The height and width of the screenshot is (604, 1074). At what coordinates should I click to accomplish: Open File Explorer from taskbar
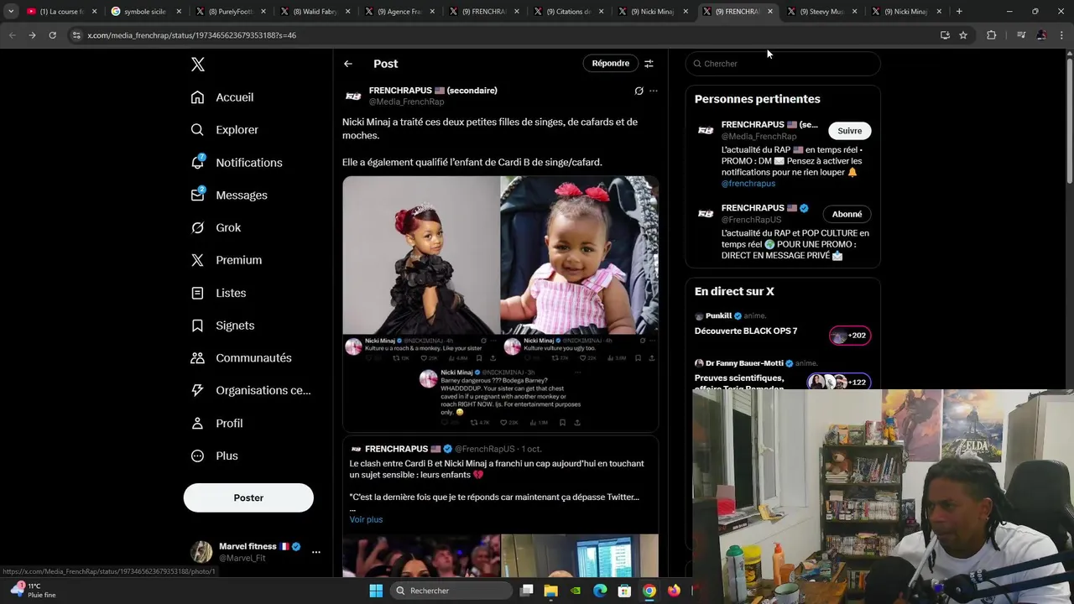coord(551,591)
